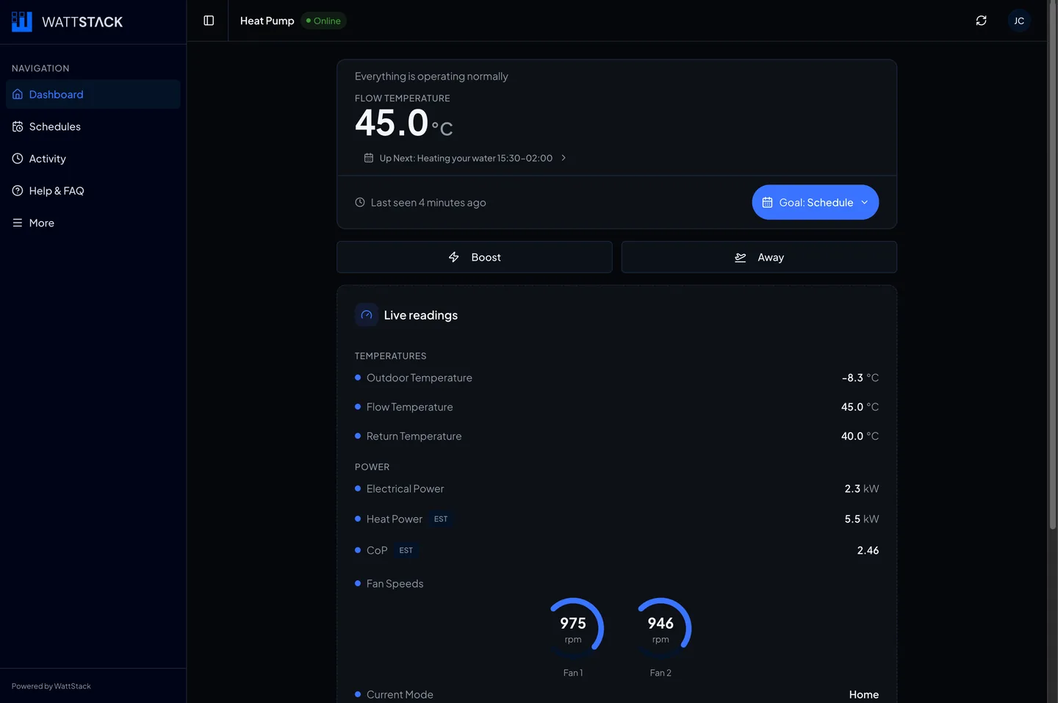Select the Current Mode label
Image resolution: width=1058 pixels, height=703 pixels.
click(x=400, y=694)
